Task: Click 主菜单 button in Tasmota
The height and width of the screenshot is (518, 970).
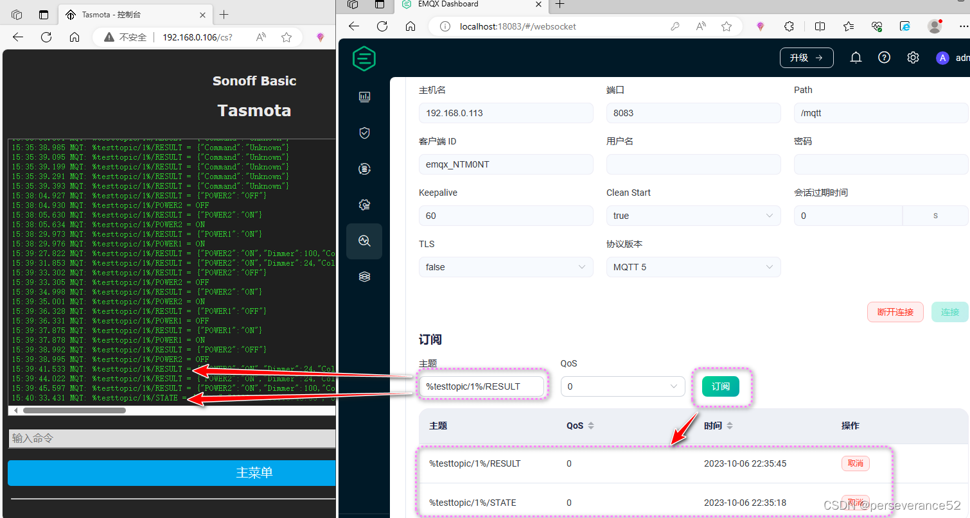Action: [172, 473]
